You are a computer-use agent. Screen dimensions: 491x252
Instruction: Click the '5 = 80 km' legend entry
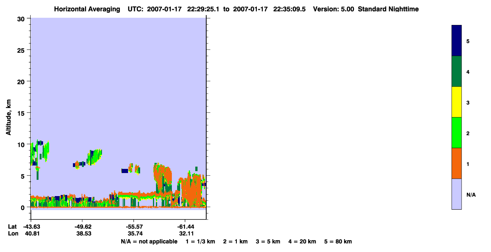[x=338, y=241]
